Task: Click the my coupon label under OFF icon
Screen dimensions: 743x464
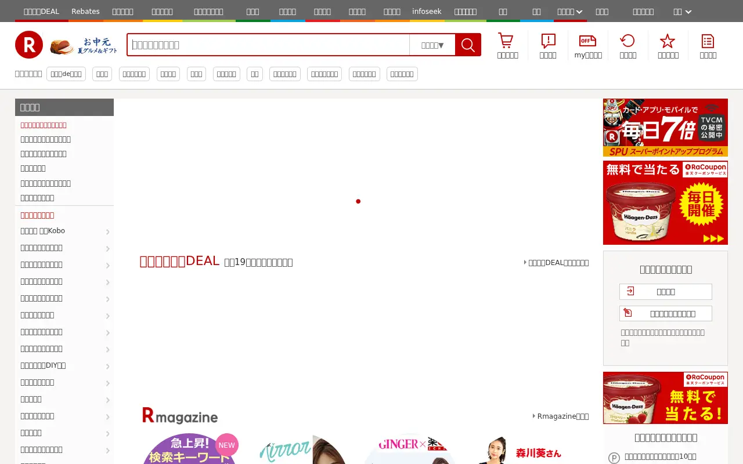Action: 588,55
